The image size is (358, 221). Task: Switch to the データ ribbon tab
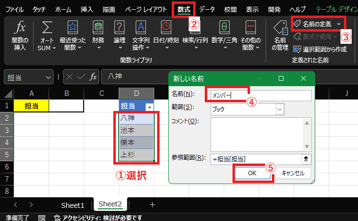(207, 9)
